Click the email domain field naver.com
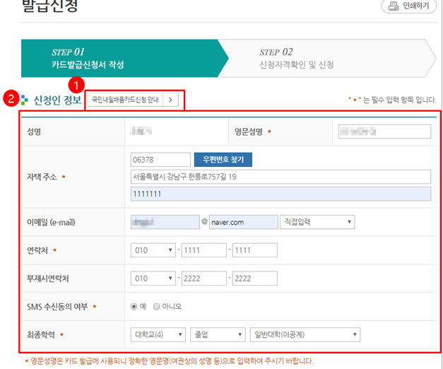The image size is (443, 369). (244, 222)
